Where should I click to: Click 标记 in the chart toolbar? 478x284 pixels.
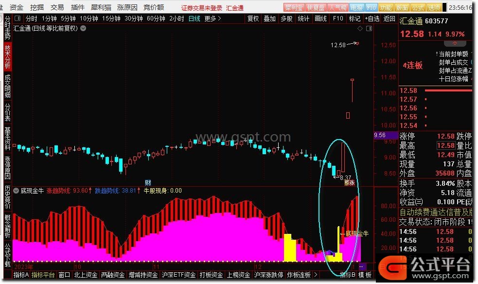click(x=354, y=18)
